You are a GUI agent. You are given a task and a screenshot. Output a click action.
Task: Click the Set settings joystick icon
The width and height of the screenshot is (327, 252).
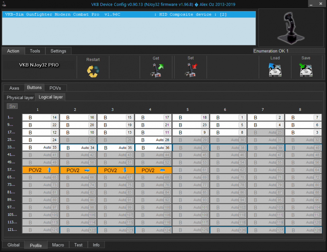pos(191,71)
